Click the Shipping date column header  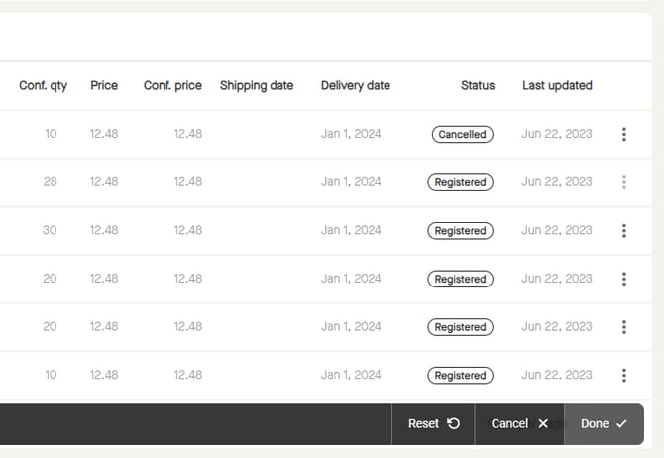(x=257, y=85)
